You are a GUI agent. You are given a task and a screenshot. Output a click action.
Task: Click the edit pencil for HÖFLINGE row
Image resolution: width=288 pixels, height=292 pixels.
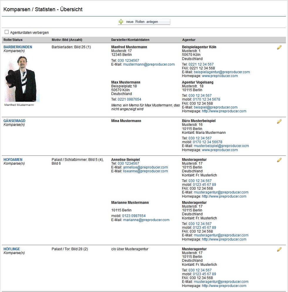coord(279,249)
